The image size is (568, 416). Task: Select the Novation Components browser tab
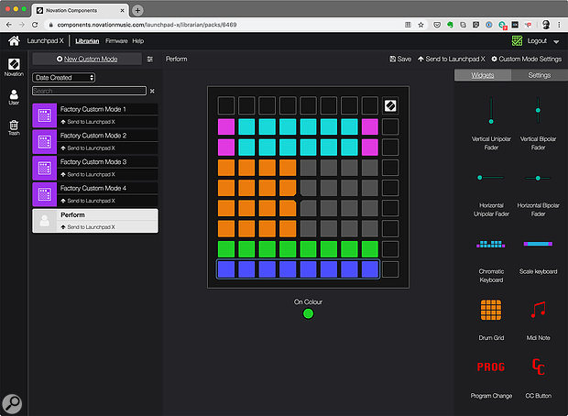click(80, 10)
